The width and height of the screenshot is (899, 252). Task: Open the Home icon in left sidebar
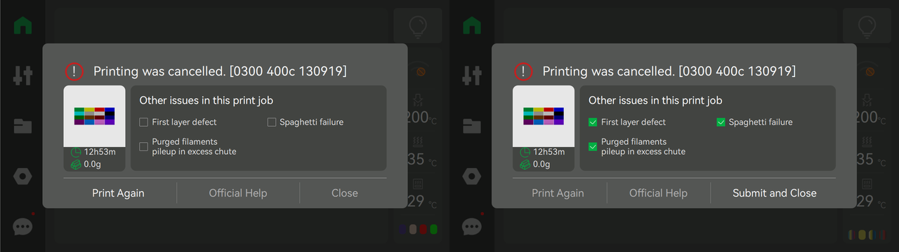pos(22,25)
